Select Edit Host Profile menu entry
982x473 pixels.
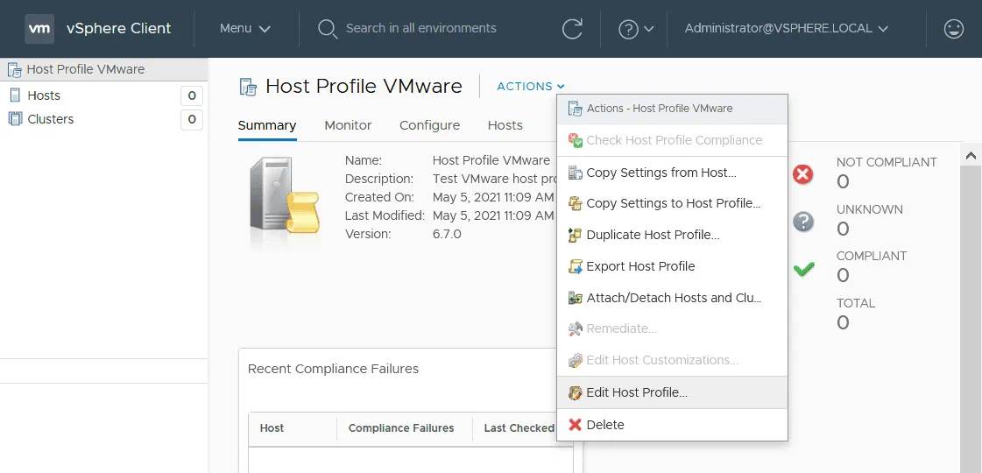(636, 392)
